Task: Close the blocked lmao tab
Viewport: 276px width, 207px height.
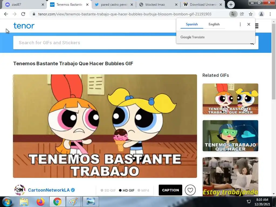Action: tap(176, 5)
